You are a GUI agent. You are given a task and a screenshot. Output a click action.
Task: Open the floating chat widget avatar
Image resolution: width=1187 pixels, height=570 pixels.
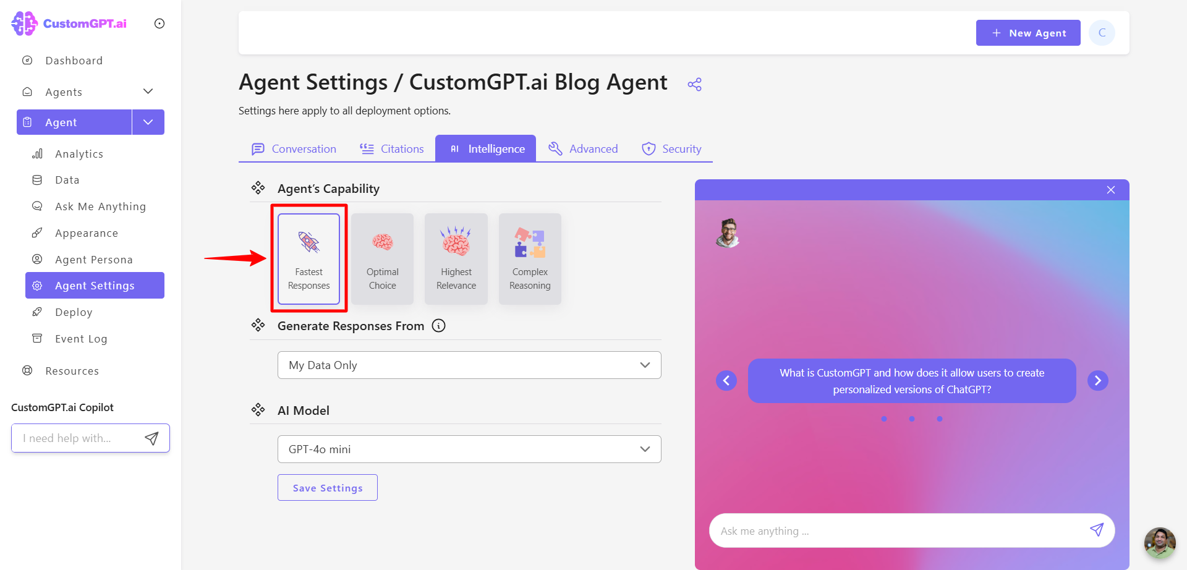coord(1160,543)
